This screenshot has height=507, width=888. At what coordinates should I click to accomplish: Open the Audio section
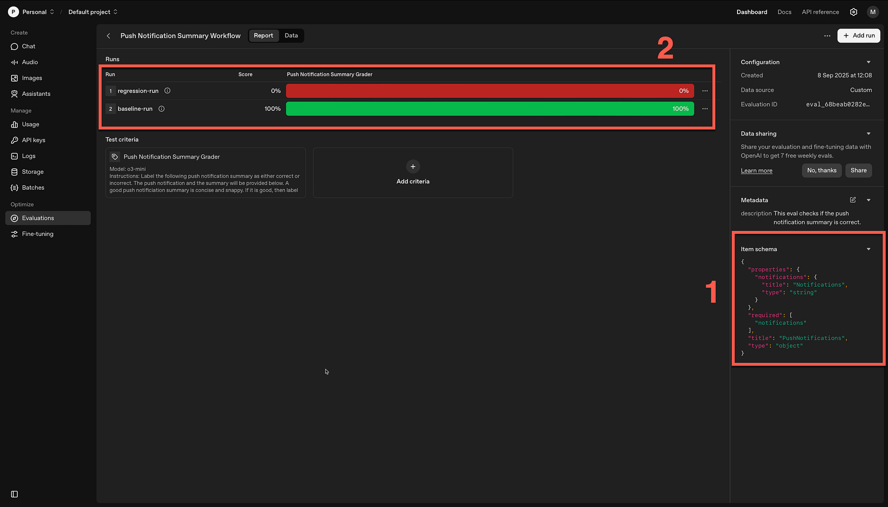click(x=30, y=62)
